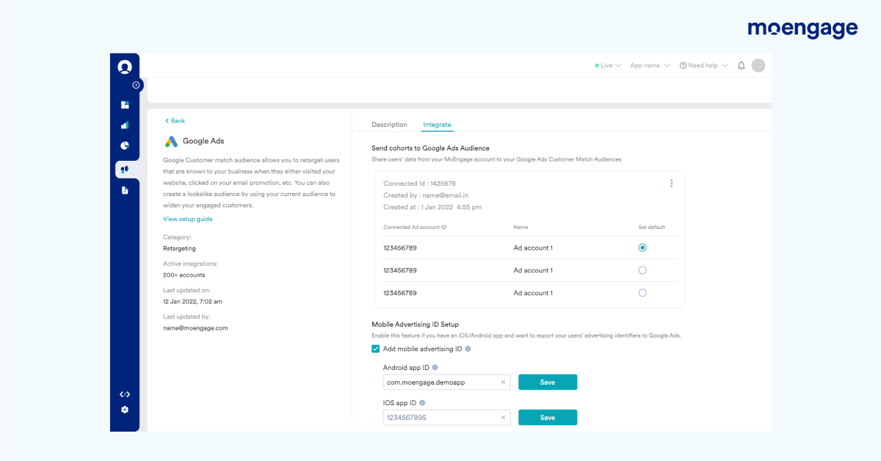
Task: Select the last Ad account radio button
Action: pyautogui.click(x=642, y=292)
